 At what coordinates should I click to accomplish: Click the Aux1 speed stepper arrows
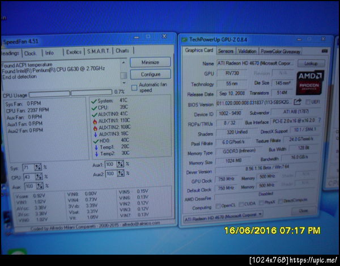click(120, 164)
